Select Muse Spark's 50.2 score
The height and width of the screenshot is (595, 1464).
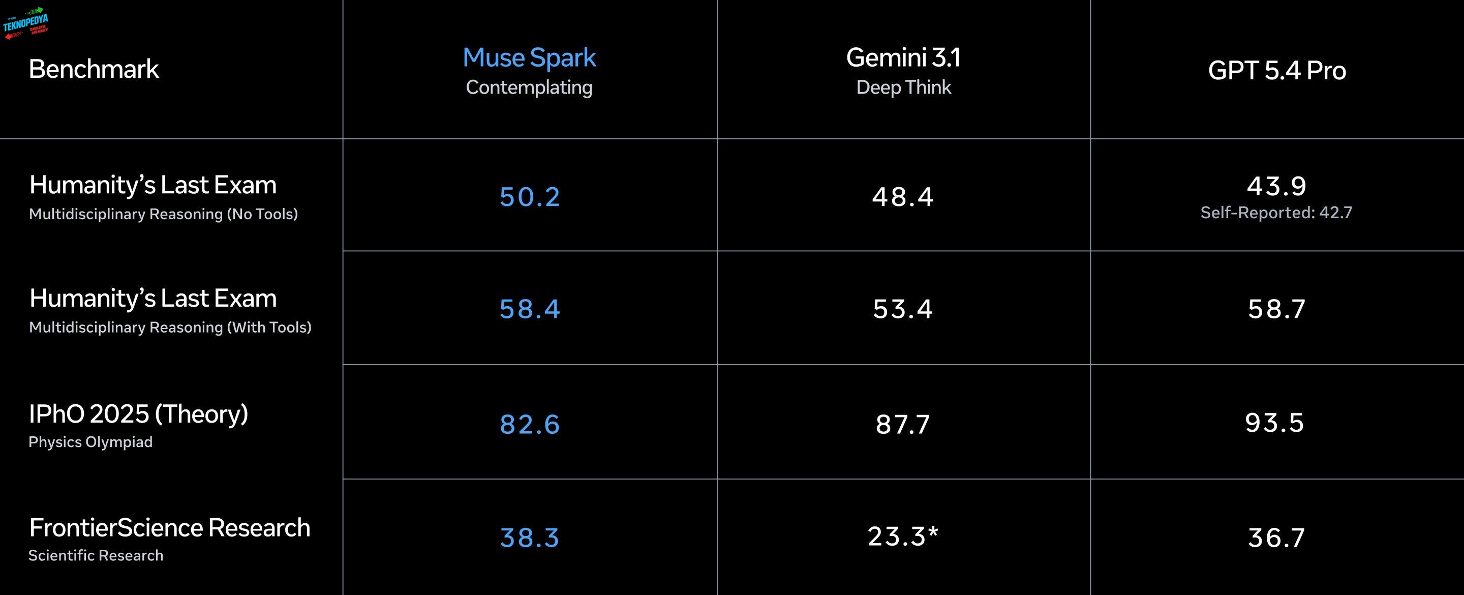[x=530, y=197]
